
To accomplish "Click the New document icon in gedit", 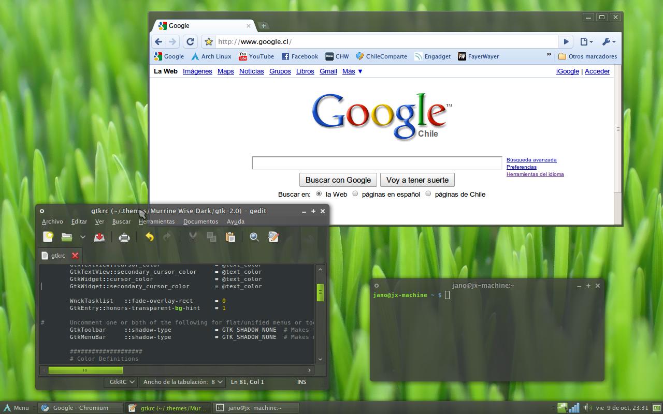I will click(x=48, y=236).
